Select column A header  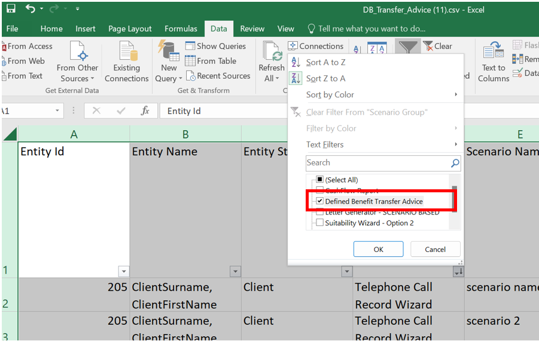(x=74, y=134)
